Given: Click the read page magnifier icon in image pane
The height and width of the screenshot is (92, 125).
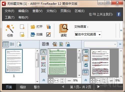Looking at the screenshot, I should click(x=55, y=44).
